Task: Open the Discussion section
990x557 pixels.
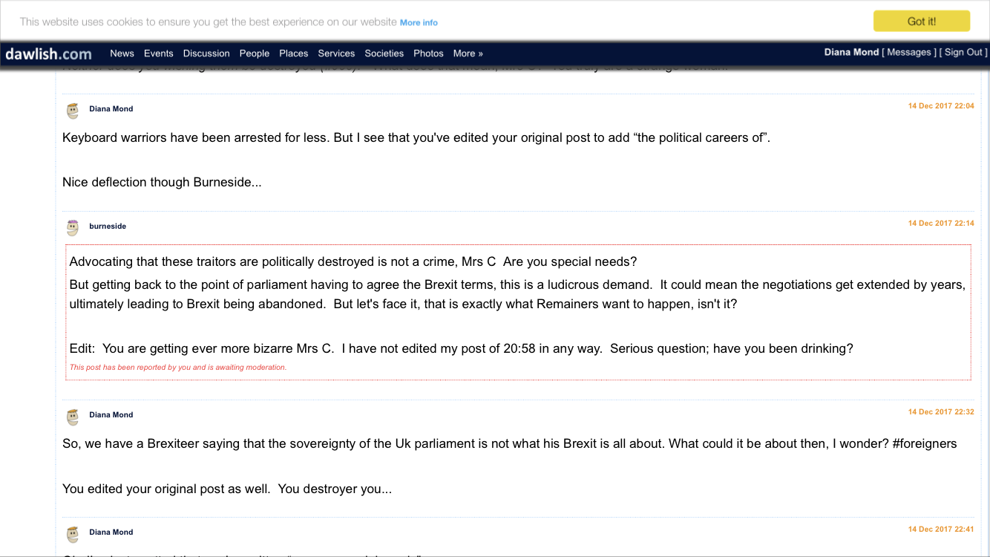Action: [x=206, y=53]
